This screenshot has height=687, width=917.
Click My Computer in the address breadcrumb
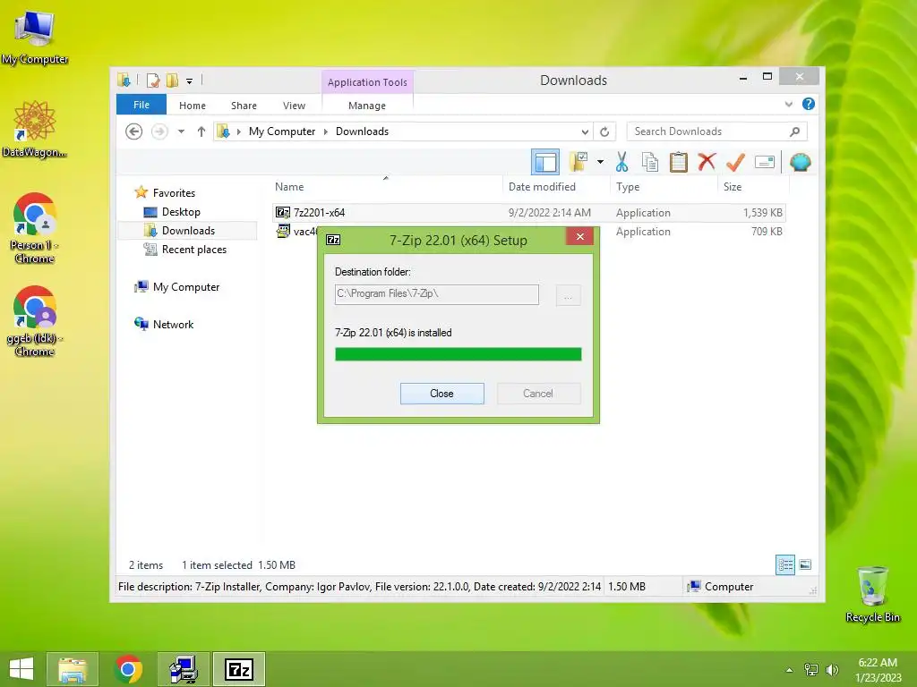coord(282,131)
